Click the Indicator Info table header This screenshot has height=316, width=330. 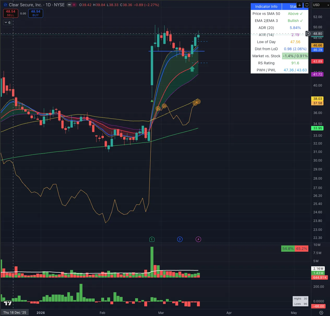(x=266, y=7)
